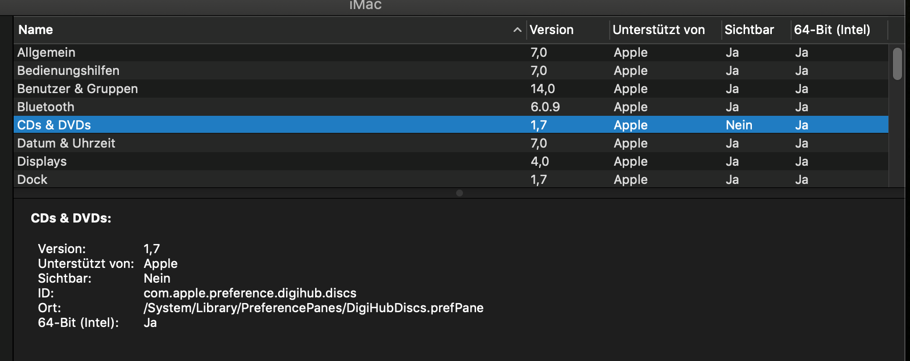
Task: Click the highlighted CDs & DVDs row
Action: (x=54, y=125)
